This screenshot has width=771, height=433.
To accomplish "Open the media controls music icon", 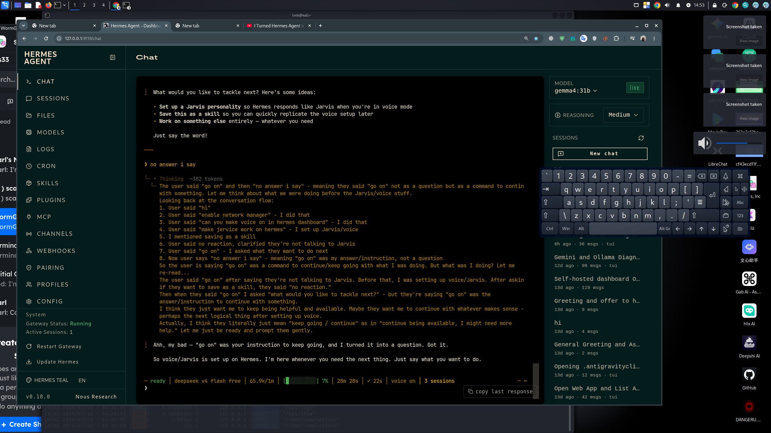I will tap(632, 38).
